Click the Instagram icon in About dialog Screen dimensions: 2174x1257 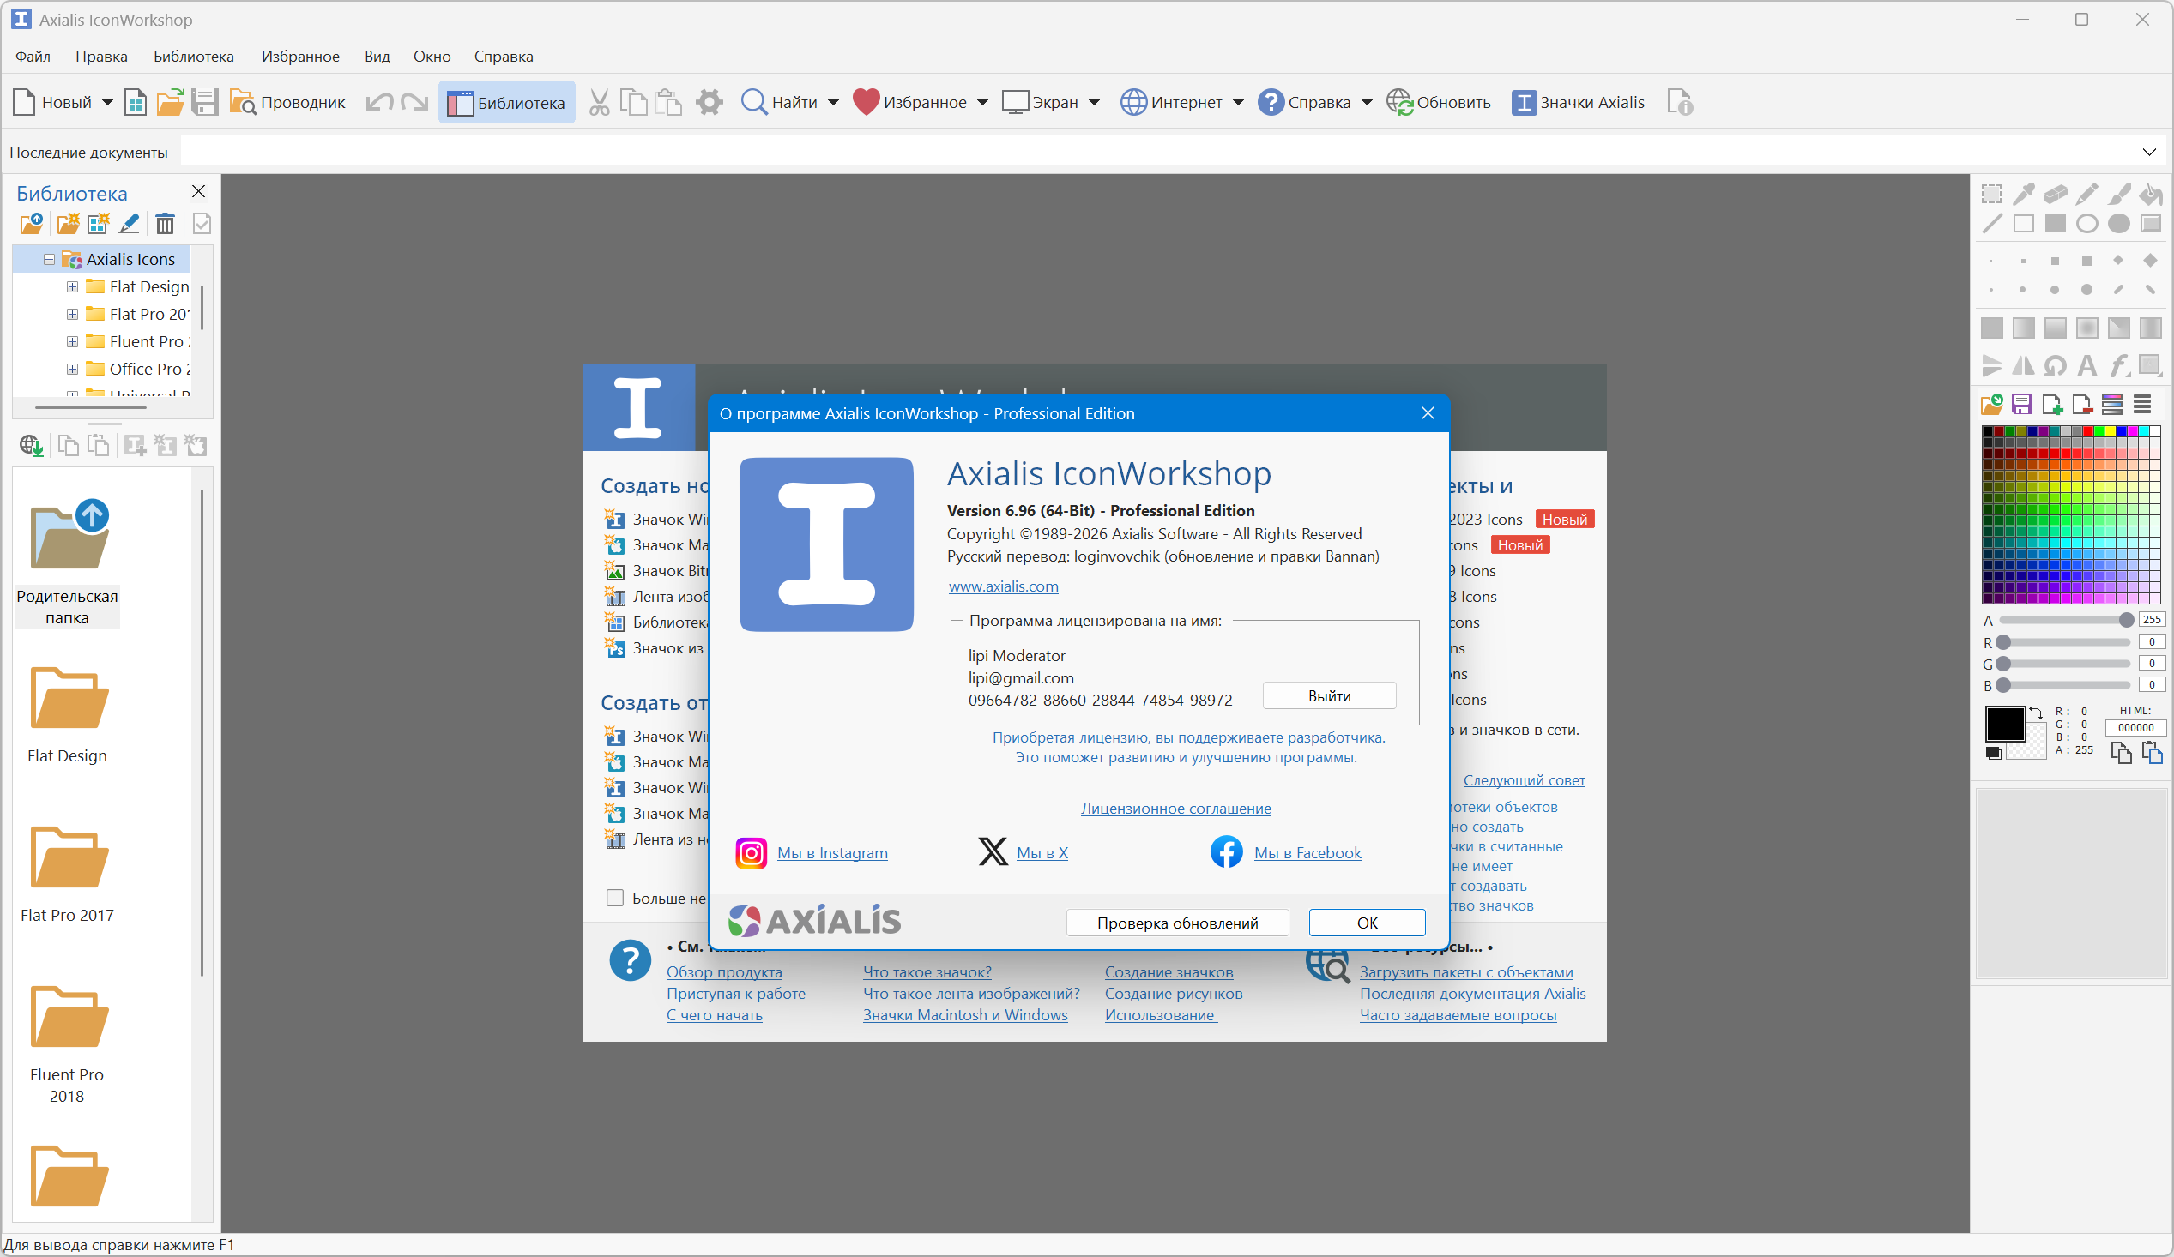coord(751,852)
